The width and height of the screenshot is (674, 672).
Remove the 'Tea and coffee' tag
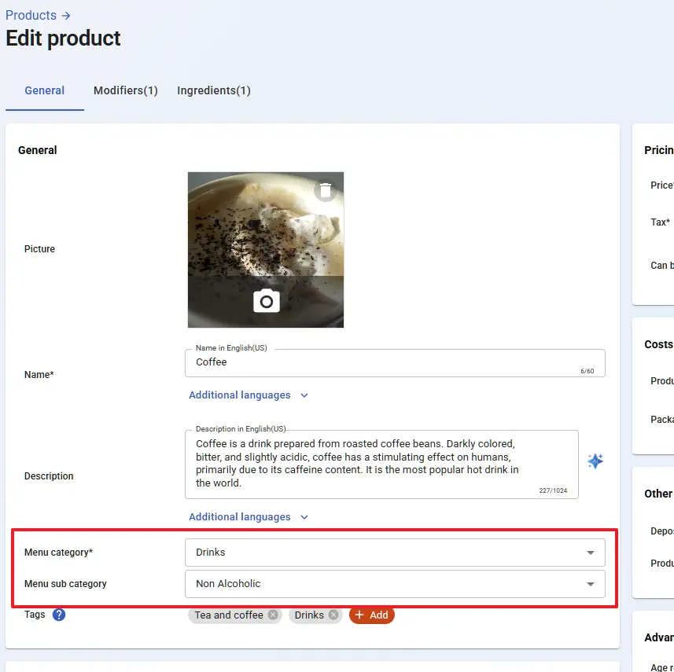[x=273, y=615]
